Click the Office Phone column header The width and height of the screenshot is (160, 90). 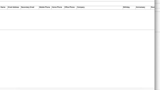tap(70, 8)
